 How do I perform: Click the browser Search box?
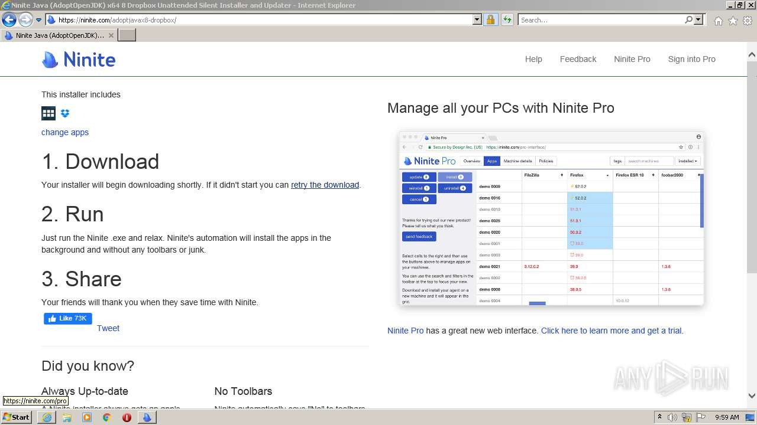601,19
